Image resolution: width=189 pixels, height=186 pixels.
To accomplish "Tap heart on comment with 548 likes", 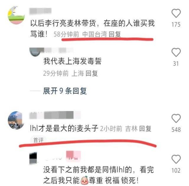I will pos(176,118).
